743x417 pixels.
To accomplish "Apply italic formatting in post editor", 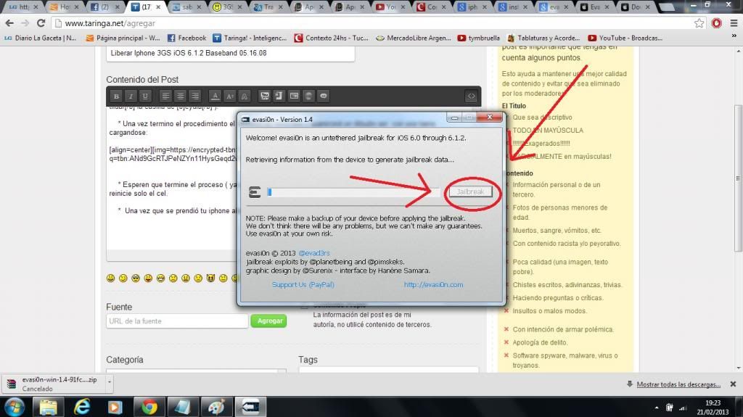I will (x=131, y=96).
